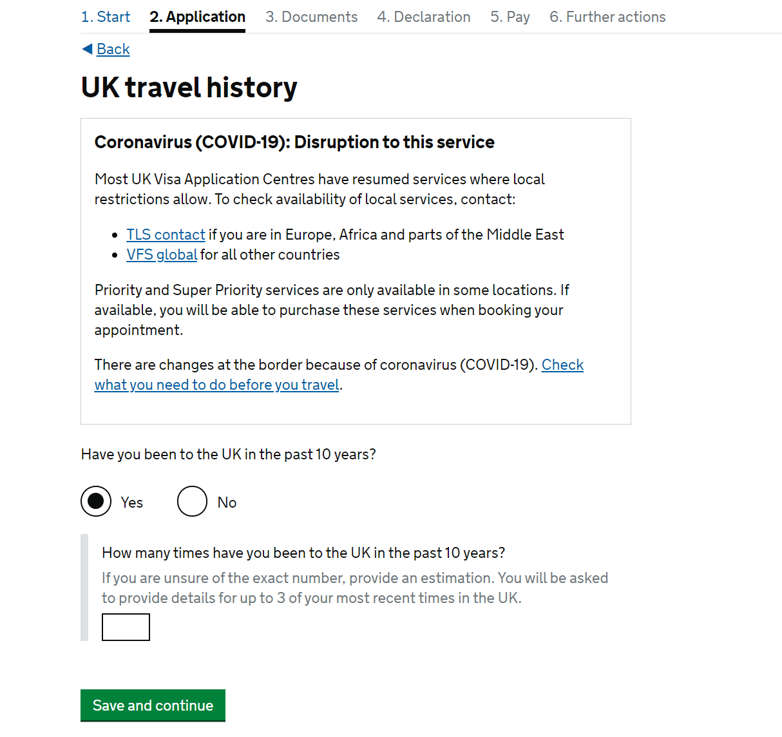Open the 6. Further actions step

pos(607,17)
